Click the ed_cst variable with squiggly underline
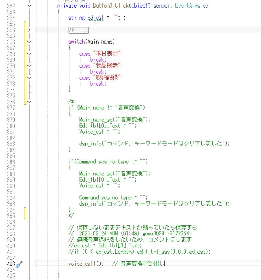The height and width of the screenshot is (280, 261). click(95, 18)
